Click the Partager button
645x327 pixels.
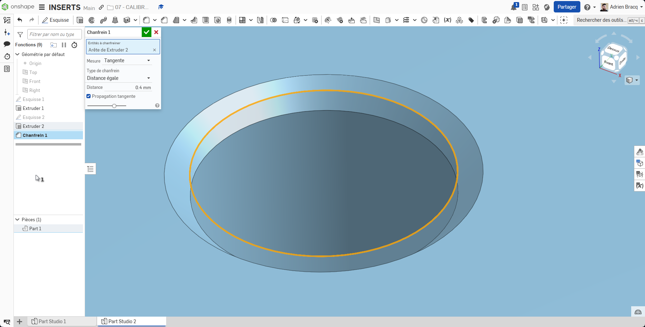click(567, 7)
